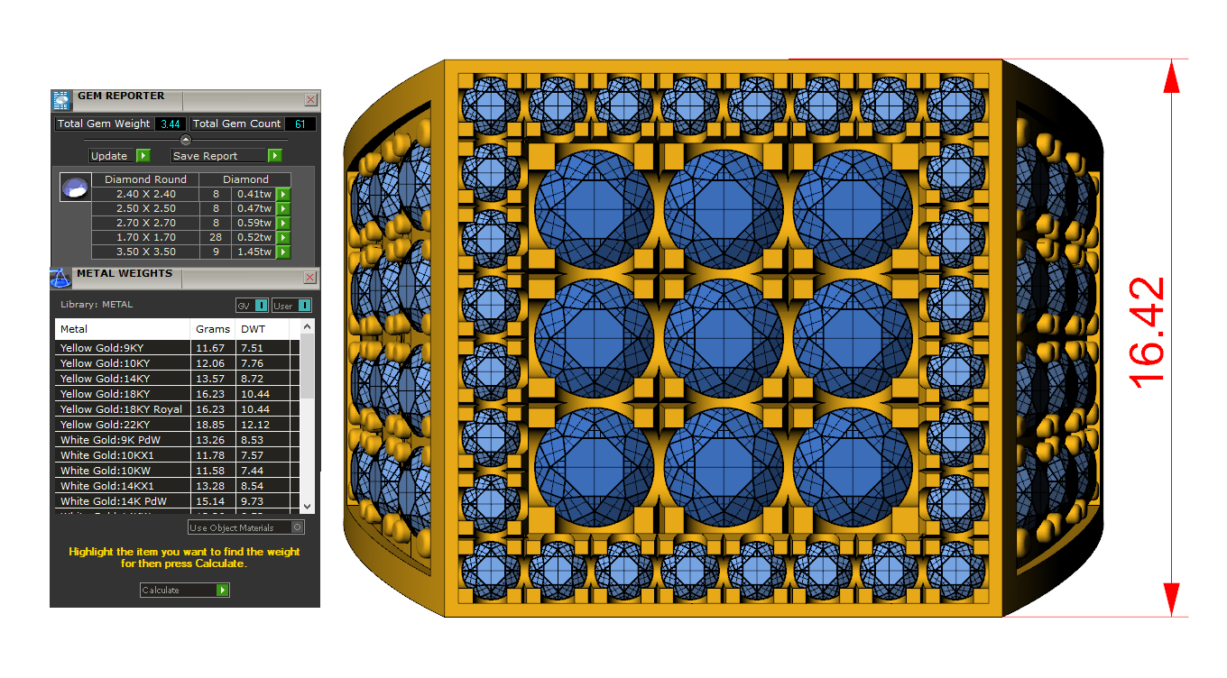Image resolution: width=1227 pixels, height=678 pixels.
Task: Collapse Gem Reporter using the round arrow handle
Action: (x=185, y=139)
